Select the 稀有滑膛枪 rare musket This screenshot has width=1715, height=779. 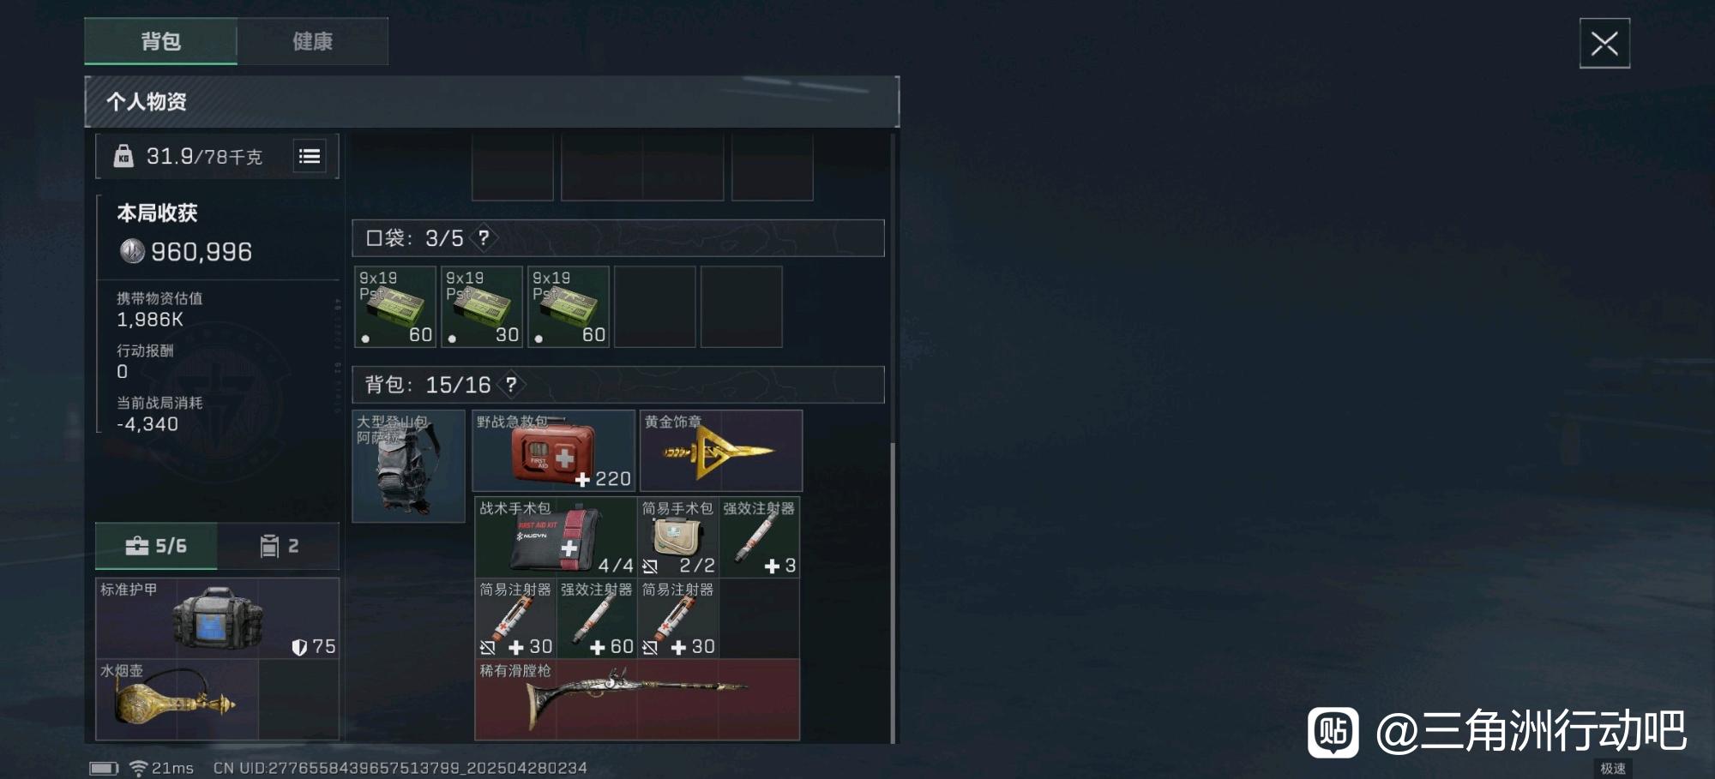(637, 699)
